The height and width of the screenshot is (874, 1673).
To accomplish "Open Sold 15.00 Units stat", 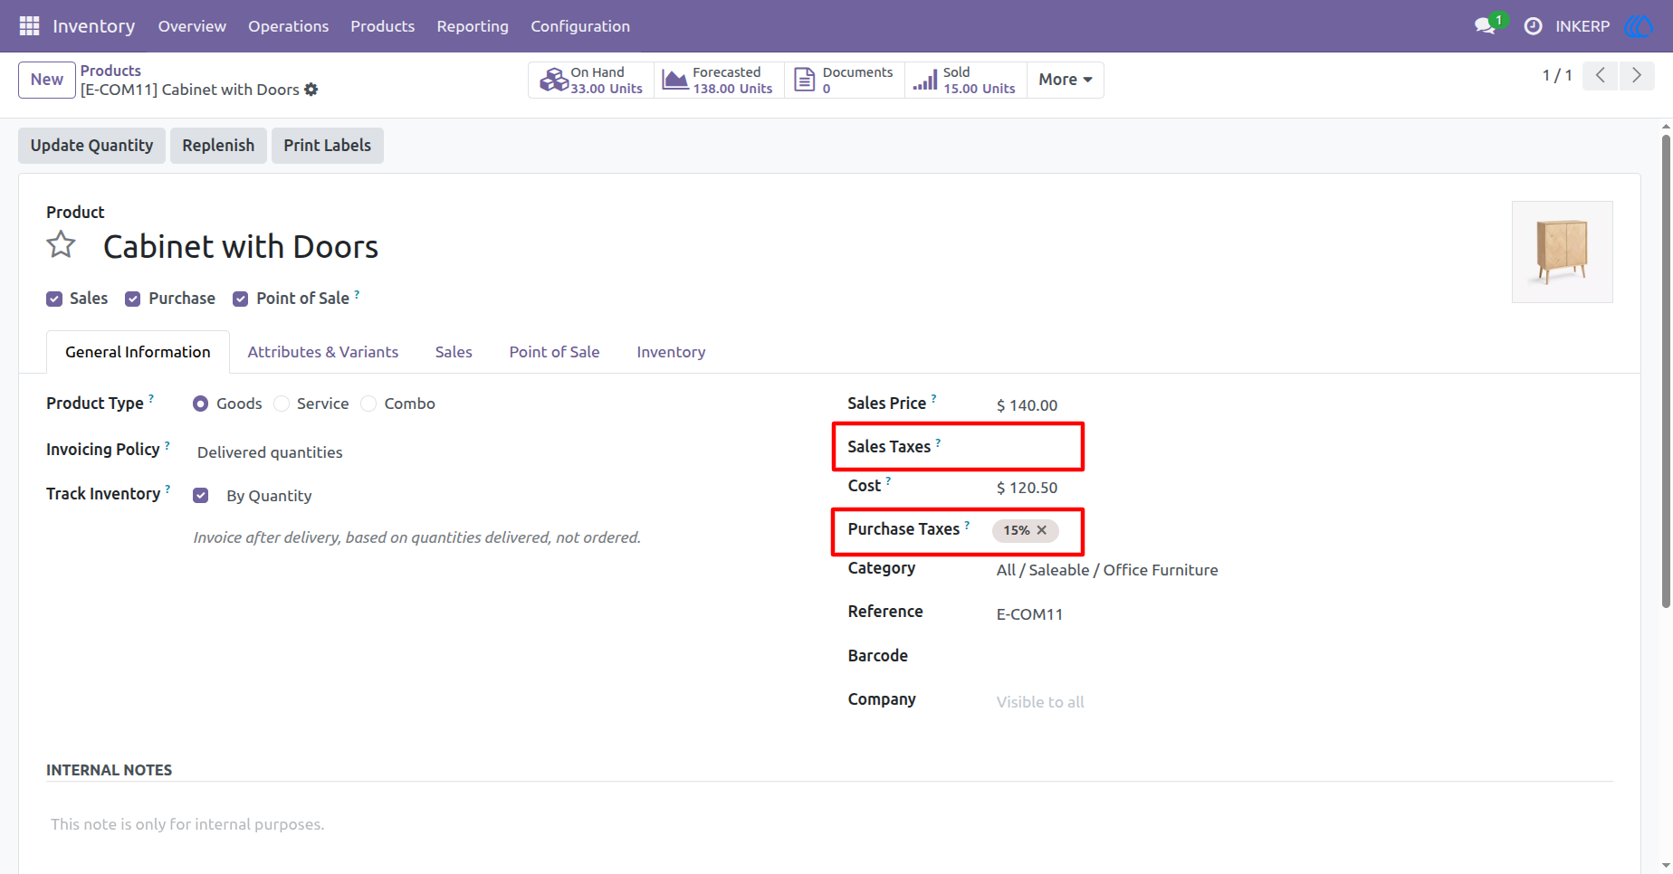I will point(966,80).
